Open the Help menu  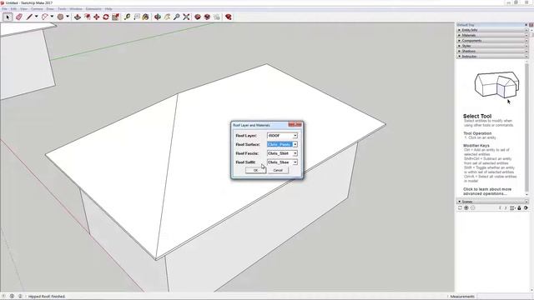point(108,8)
